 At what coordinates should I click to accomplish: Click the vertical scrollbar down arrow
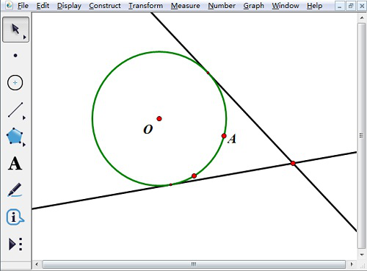[x=362, y=255]
